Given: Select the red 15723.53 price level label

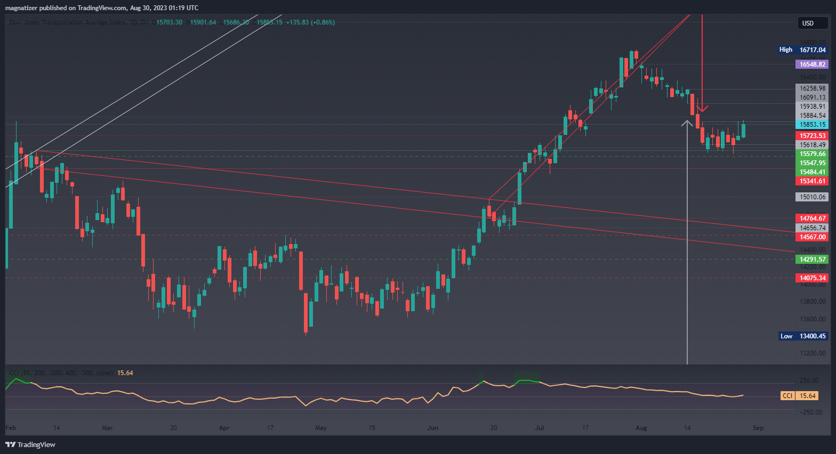Looking at the screenshot, I should click(x=812, y=135).
